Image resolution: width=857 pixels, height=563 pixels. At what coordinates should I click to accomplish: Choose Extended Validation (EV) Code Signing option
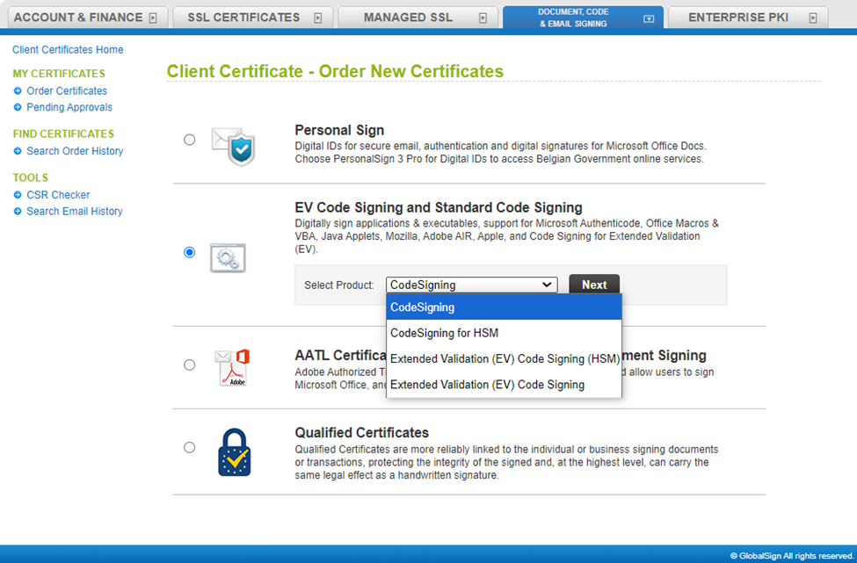click(504, 385)
